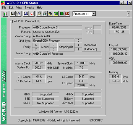Click the Platform field Socket A (Socket 462)
Screen dimensions: 133x125
(x=57, y=32)
